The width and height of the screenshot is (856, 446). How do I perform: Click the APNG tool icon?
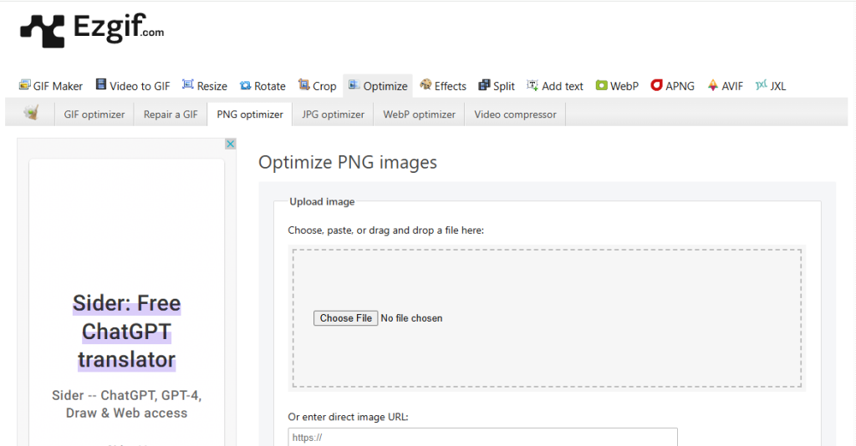[657, 85]
